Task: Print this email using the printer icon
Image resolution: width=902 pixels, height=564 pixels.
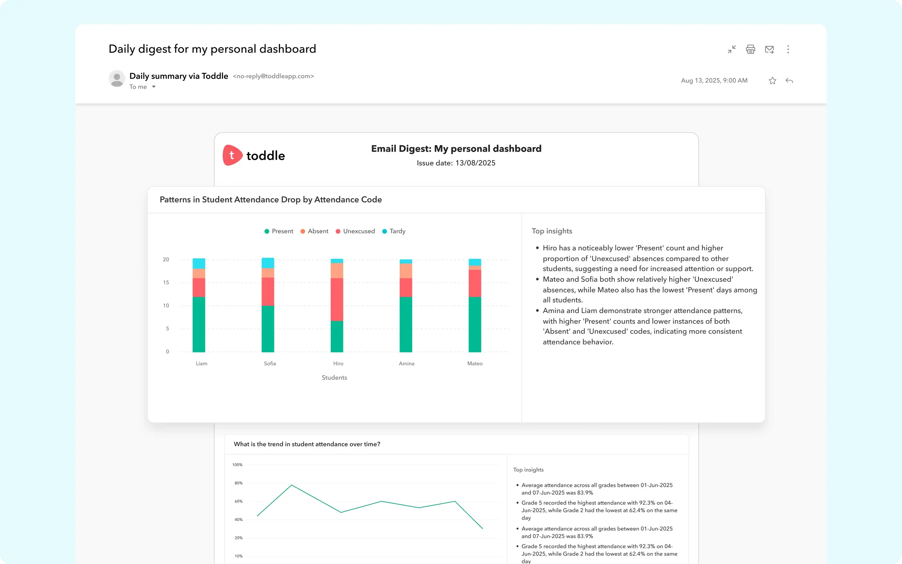Action: pyautogui.click(x=750, y=49)
